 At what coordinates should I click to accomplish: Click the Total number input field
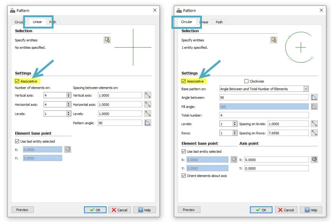click(264, 115)
